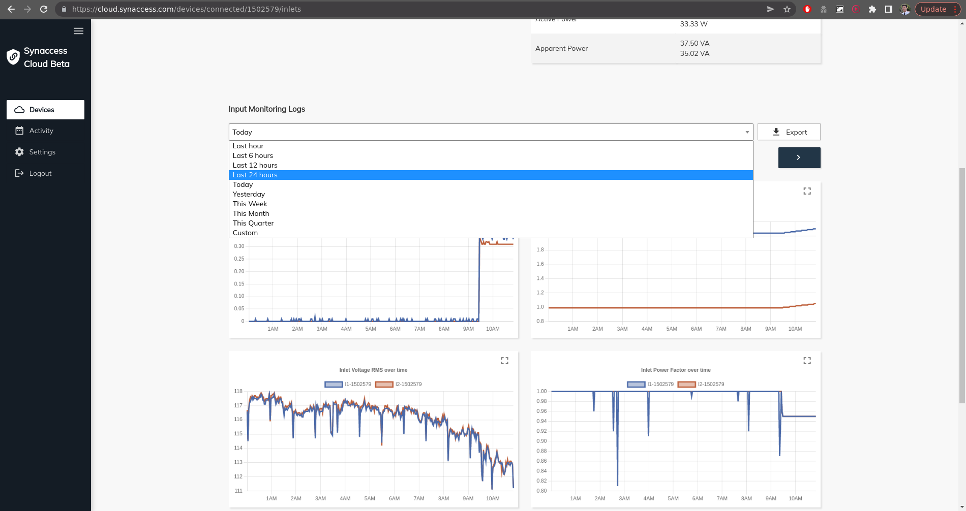Image resolution: width=966 pixels, height=511 pixels.
Task: Pick Custom time range option
Action: coord(245,233)
